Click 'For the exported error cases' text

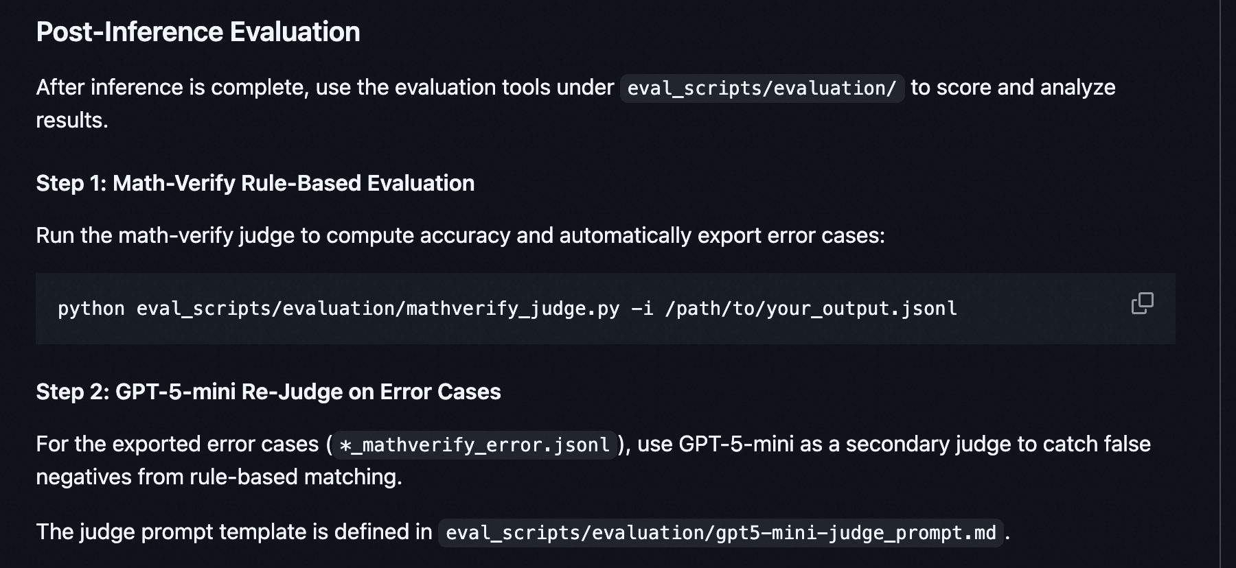(x=177, y=445)
